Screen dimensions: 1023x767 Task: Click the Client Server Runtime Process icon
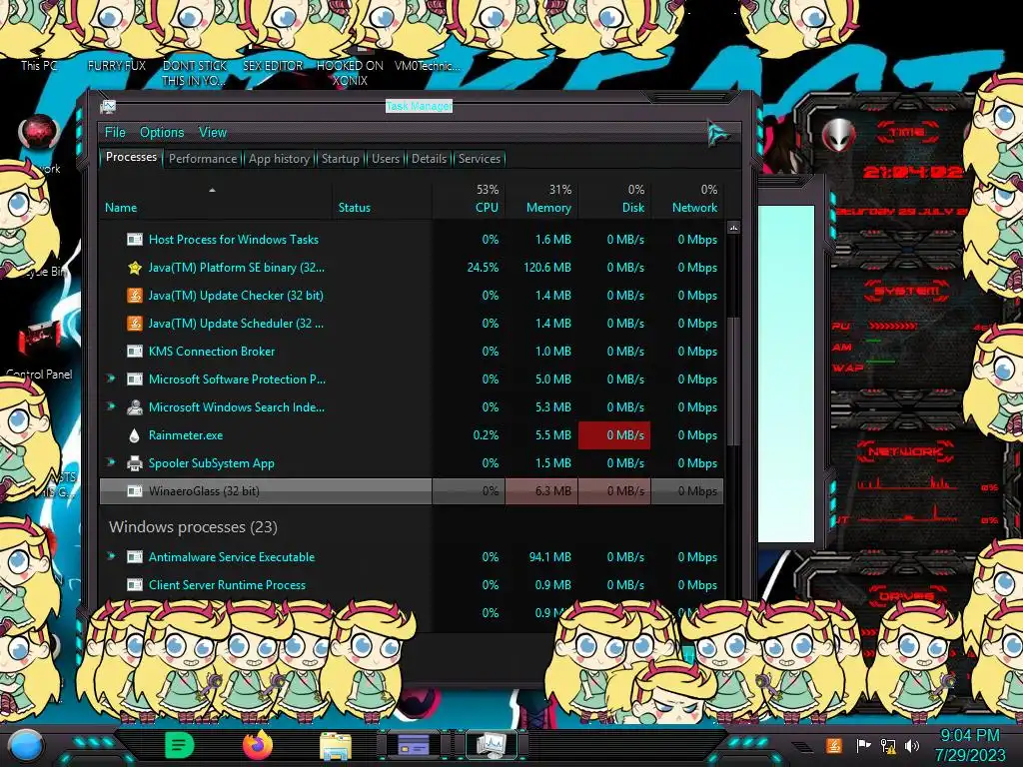pyautogui.click(x=135, y=585)
